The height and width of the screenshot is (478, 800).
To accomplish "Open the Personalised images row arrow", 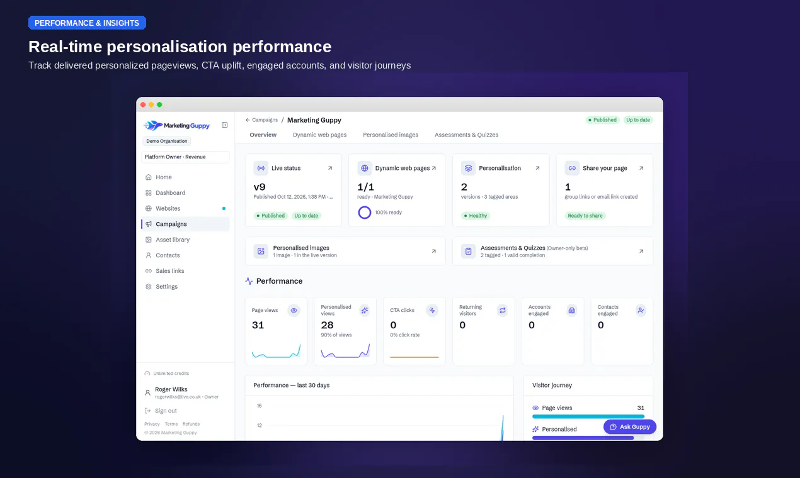I will (x=433, y=251).
